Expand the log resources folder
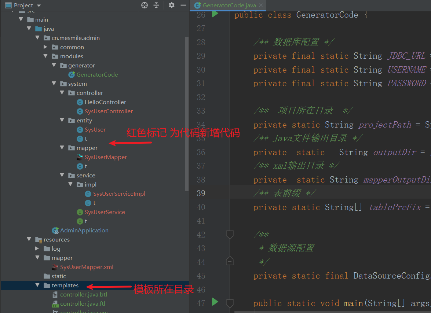Image resolution: width=431 pixels, height=313 pixels. (x=37, y=248)
